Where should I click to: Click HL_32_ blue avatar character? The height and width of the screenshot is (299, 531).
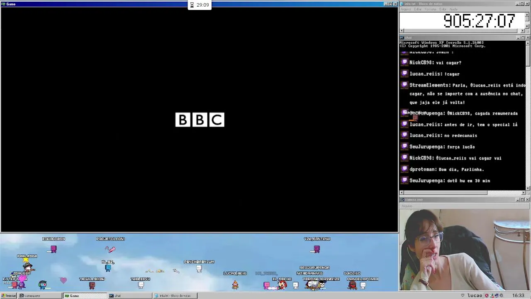tap(108, 268)
